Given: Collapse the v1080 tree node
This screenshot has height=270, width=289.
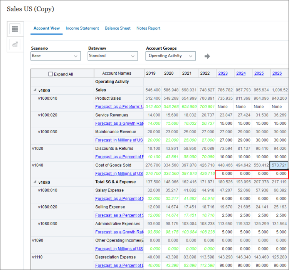Looking at the screenshot, I should pyautogui.click(x=34, y=182).
